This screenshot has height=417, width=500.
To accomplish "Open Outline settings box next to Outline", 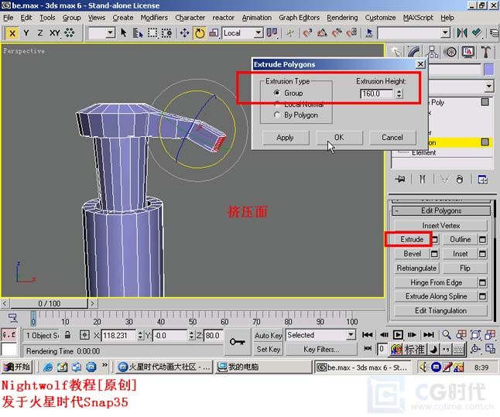I will (x=482, y=239).
